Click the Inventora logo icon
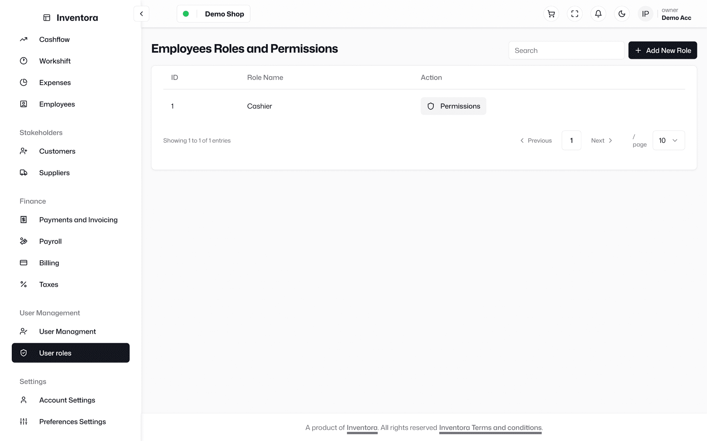Screen dimensions: 707x441 47,18
